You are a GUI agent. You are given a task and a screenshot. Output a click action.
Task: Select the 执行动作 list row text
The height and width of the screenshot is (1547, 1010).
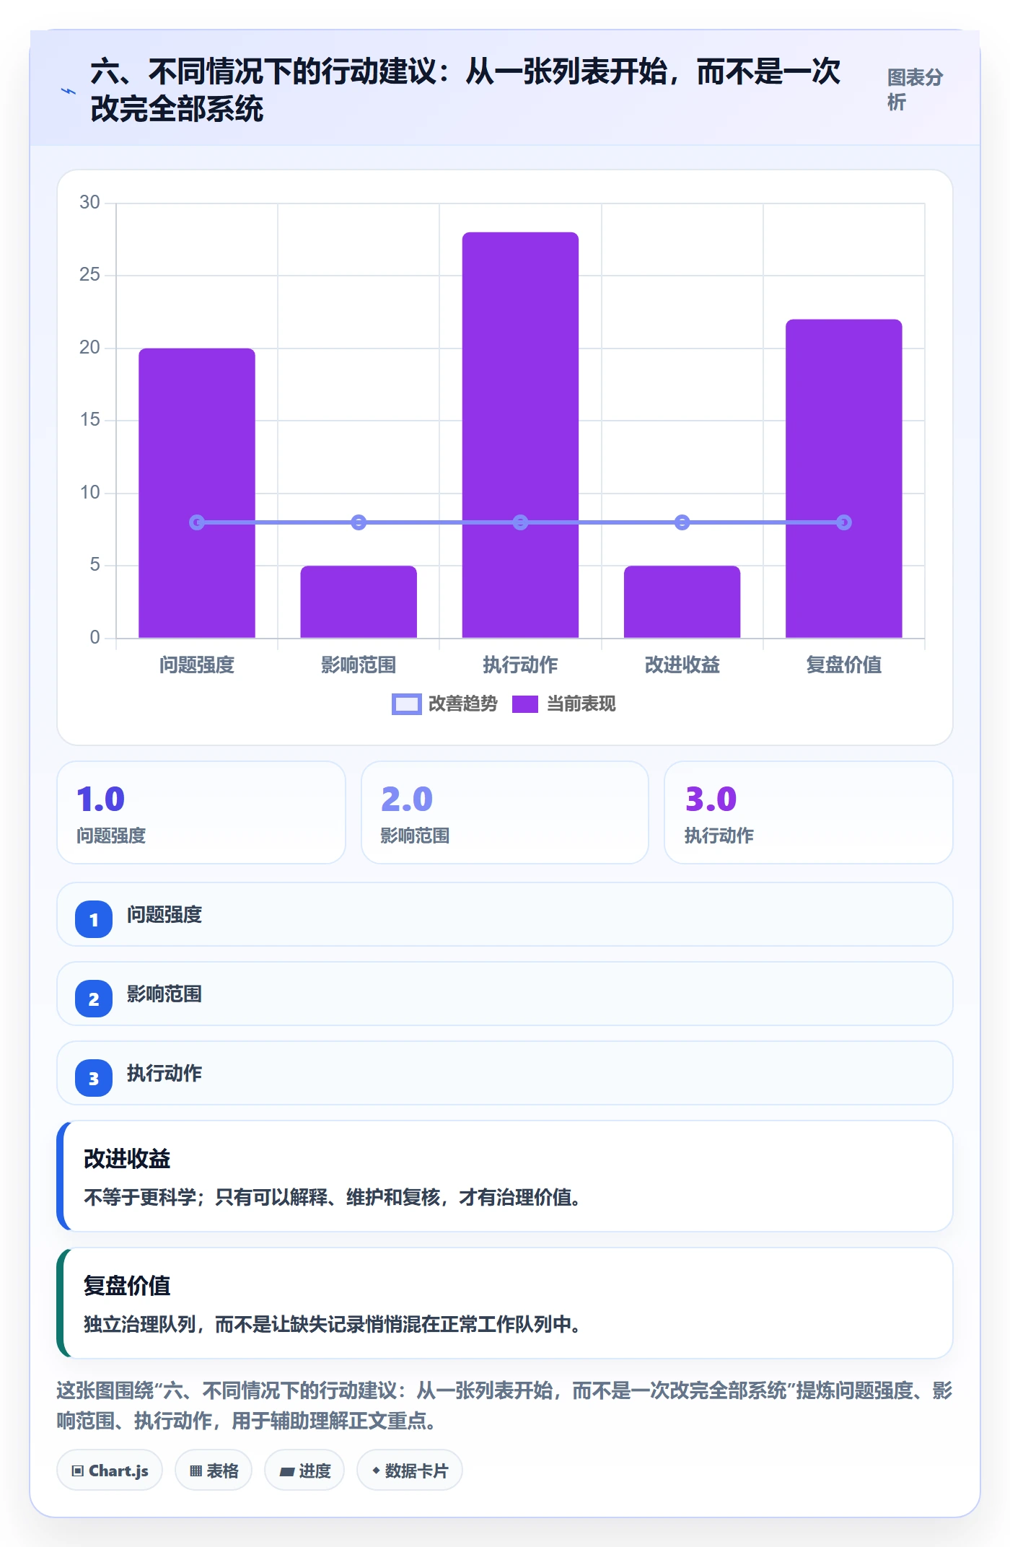(x=164, y=1074)
